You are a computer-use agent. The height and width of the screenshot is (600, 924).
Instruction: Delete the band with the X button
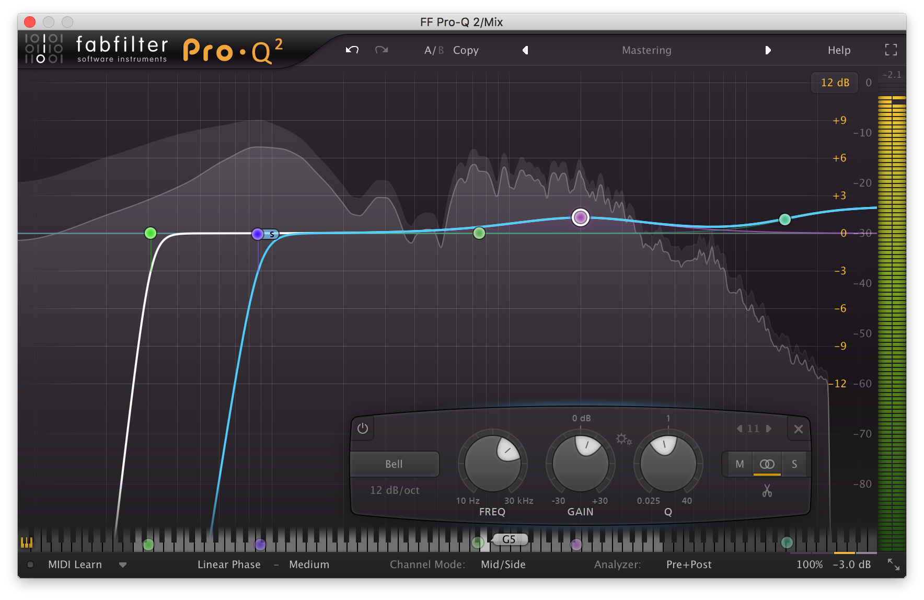tap(799, 429)
